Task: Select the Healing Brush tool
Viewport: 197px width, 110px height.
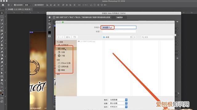Action: (x=2, y=38)
